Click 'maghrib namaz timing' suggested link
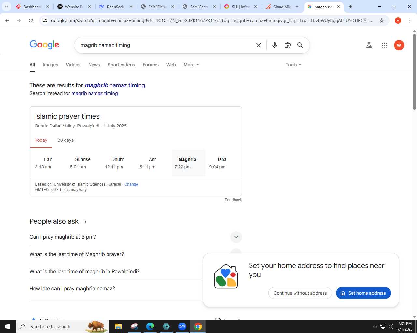The height and width of the screenshot is (333, 417). (x=115, y=85)
